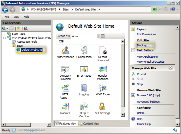Open Handler Mappings feature
This screenshot has width=181, height=134.
pyautogui.click(x=103, y=73)
